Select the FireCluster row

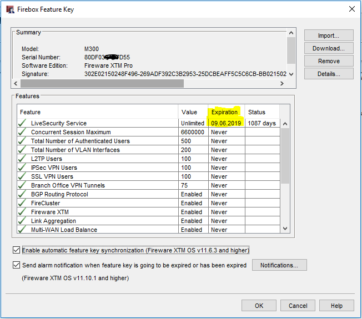click(149, 203)
